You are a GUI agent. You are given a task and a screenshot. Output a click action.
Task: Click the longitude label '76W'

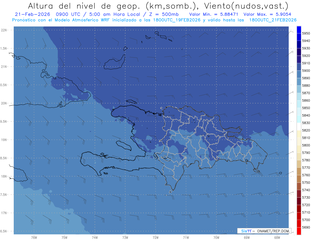[x=34, y=238]
